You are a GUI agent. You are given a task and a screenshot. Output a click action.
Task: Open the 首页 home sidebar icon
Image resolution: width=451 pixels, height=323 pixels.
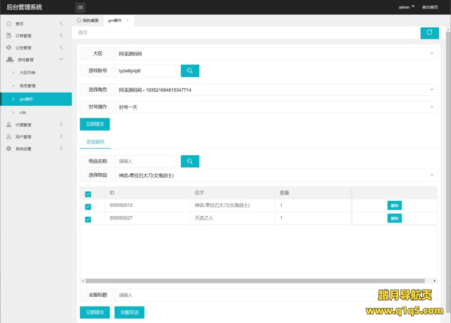(x=9, y=24)
